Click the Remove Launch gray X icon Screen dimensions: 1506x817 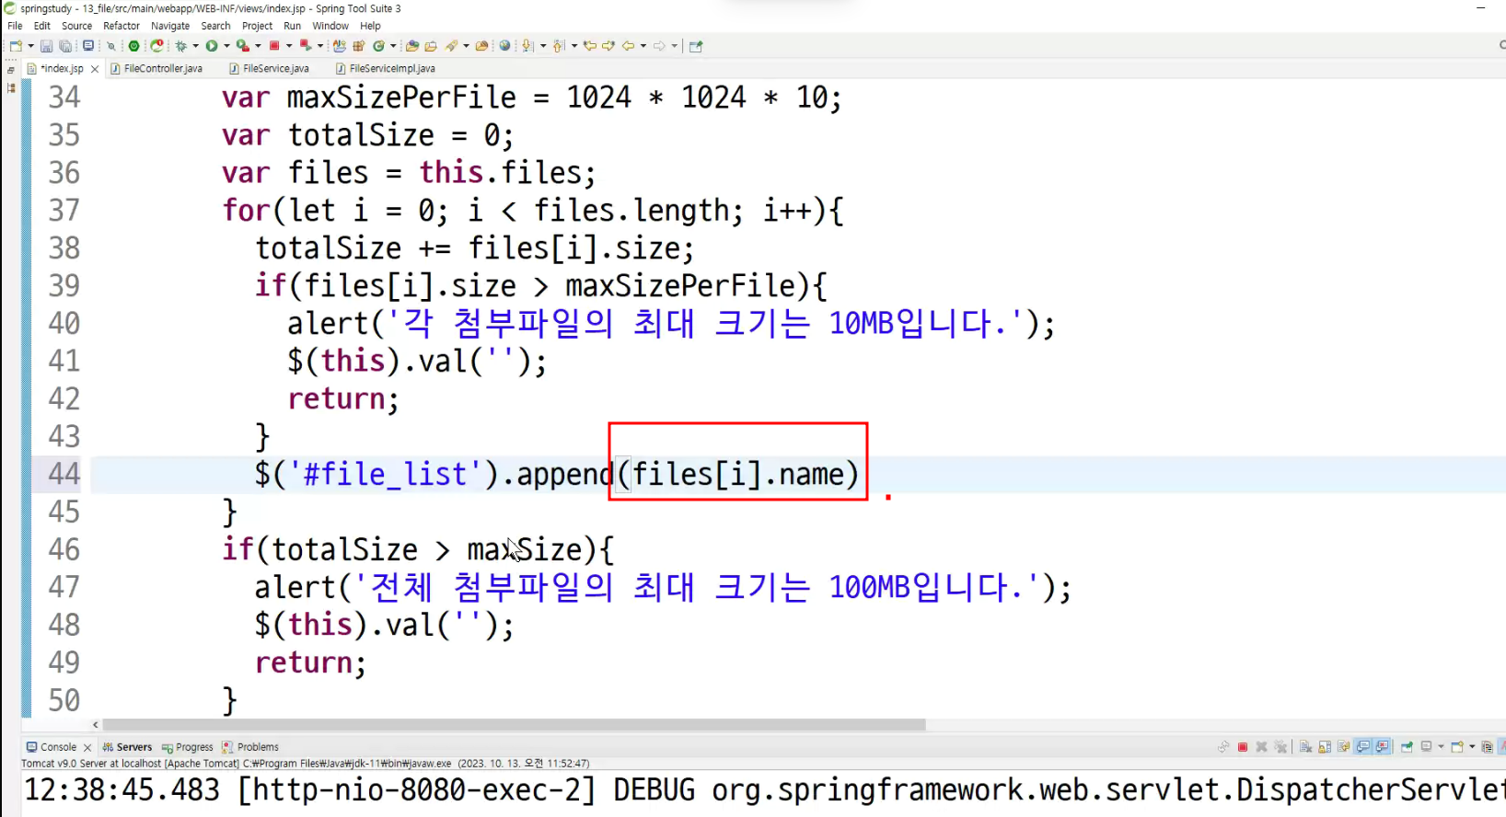(1262, 747)
